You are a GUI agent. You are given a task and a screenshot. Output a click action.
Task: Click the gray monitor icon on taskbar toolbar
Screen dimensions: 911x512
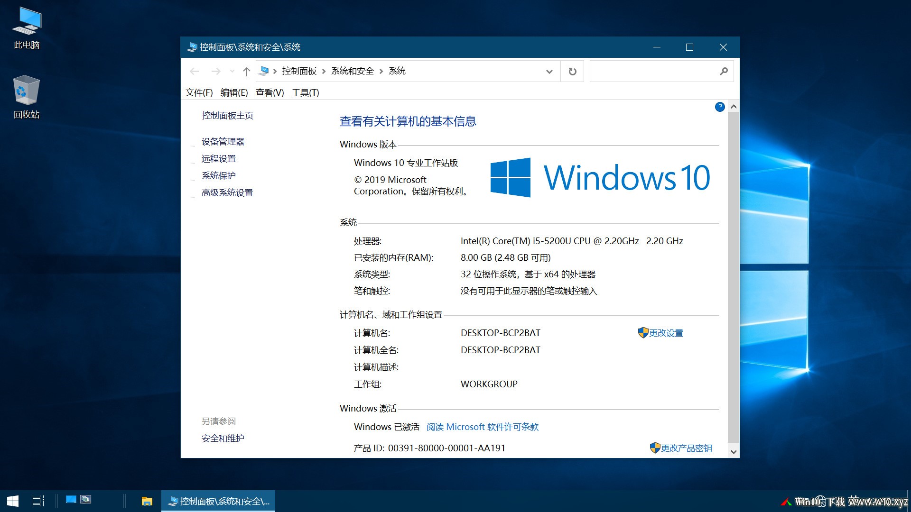pos(86,499)
